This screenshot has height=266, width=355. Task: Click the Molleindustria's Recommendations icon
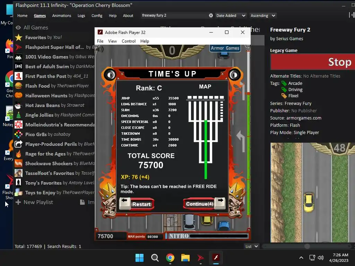[x=19, y=125]
